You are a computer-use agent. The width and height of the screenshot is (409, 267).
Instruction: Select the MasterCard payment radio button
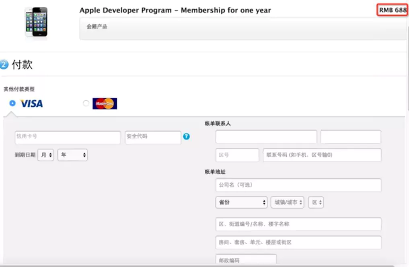coord(86,103)
